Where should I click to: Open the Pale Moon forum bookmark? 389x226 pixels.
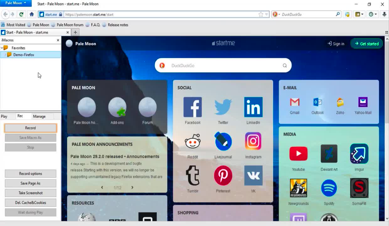tap(67, 25)
